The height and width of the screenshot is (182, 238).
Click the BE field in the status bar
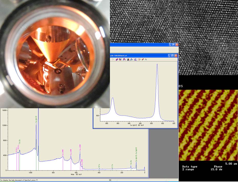110,180
